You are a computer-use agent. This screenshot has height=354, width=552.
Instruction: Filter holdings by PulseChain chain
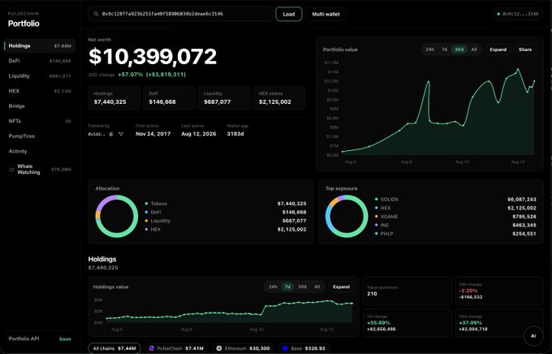176,348
